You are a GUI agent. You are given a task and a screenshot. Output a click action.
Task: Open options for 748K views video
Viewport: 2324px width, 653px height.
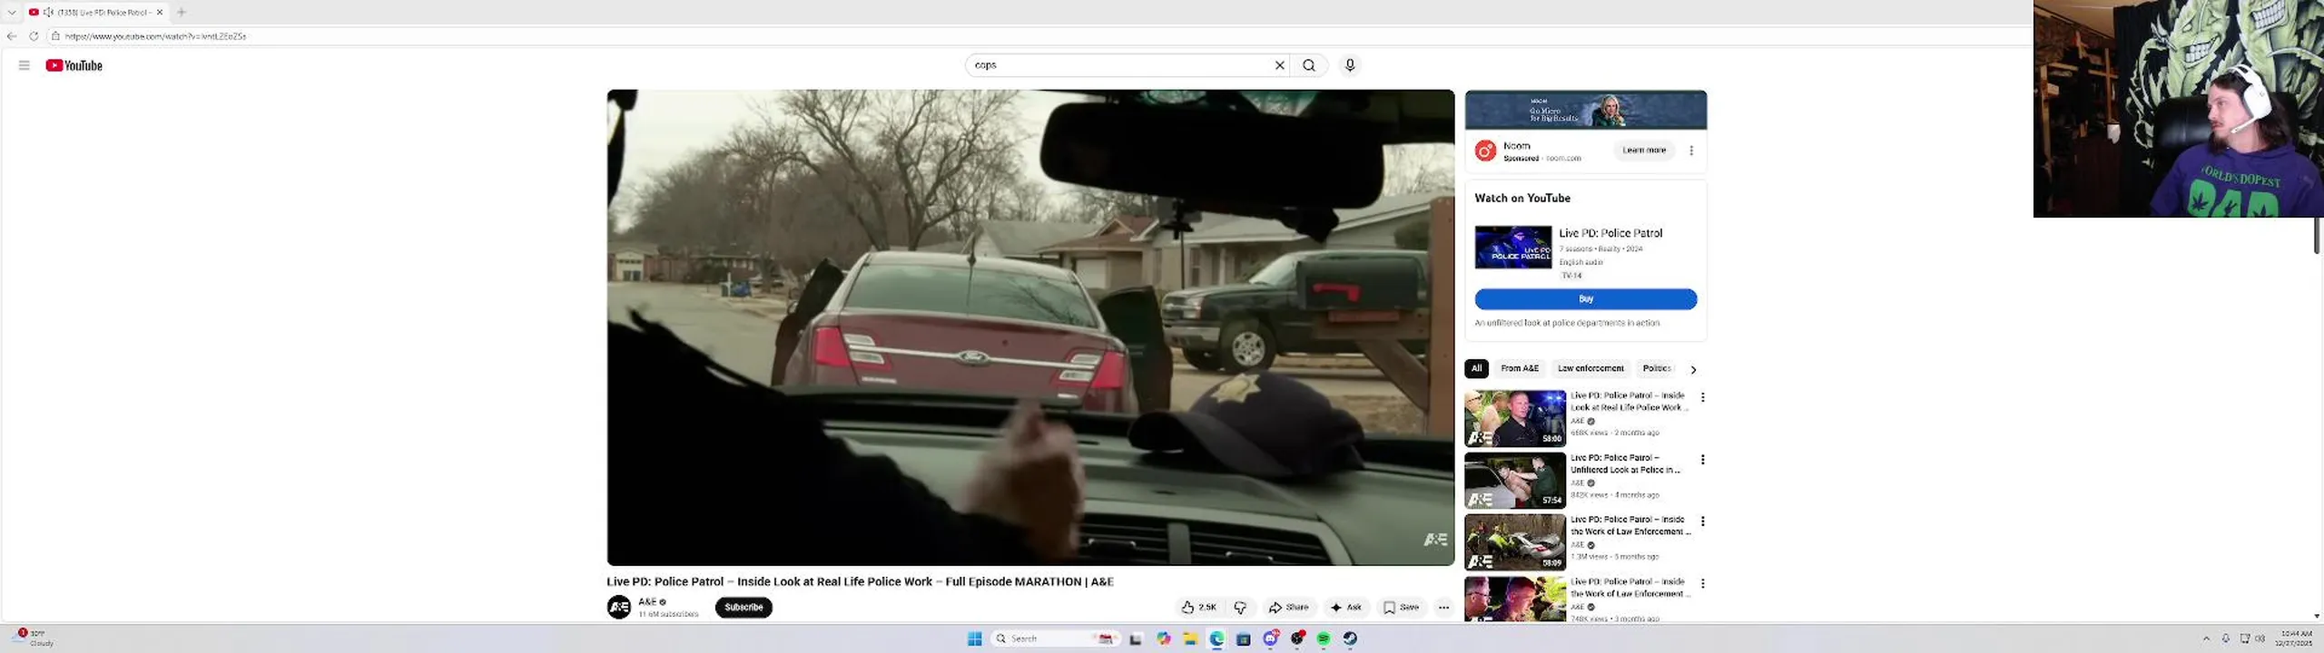click(x=1702, y=583)
